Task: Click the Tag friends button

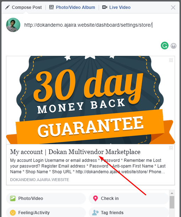Action: pyautogui.click(x=129, y=212)
